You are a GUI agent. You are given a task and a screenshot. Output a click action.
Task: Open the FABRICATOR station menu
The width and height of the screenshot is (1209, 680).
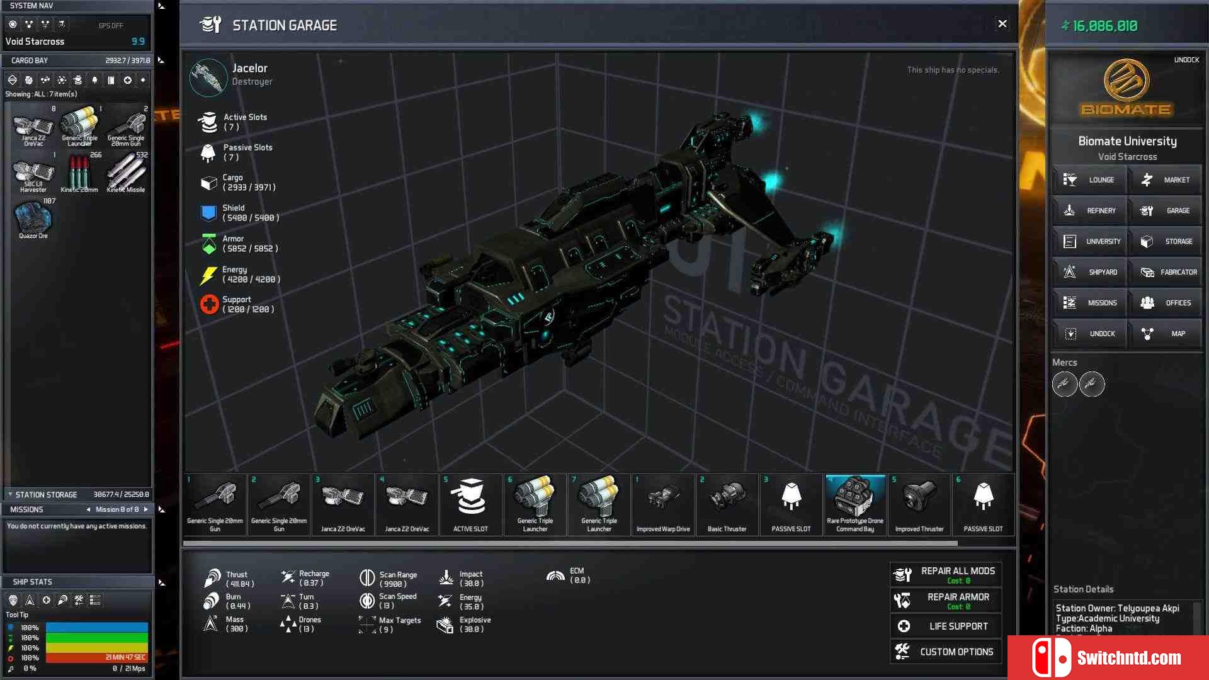click(x=1165, y=272)
